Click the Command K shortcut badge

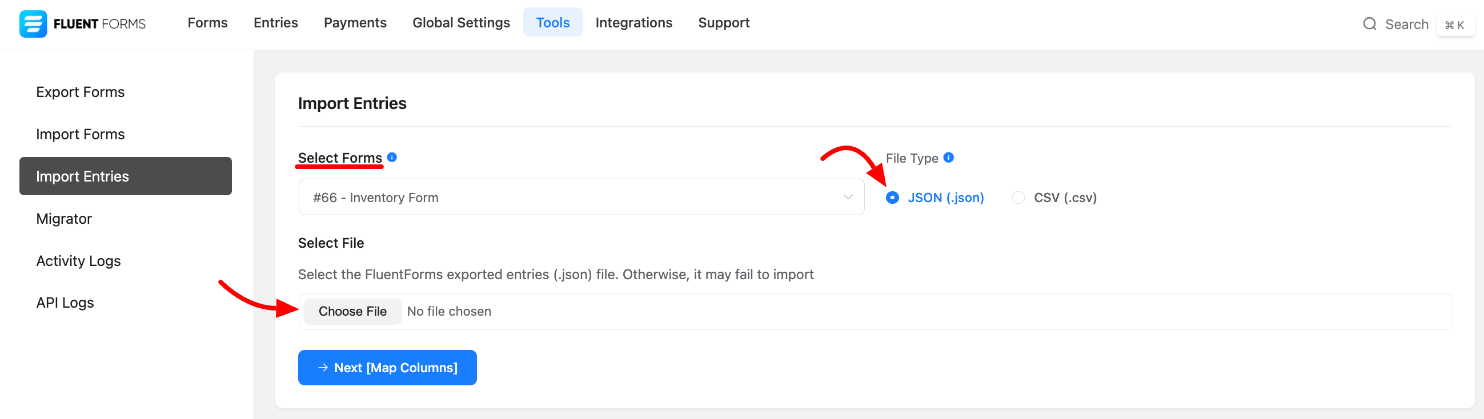tap(1454, 25)
